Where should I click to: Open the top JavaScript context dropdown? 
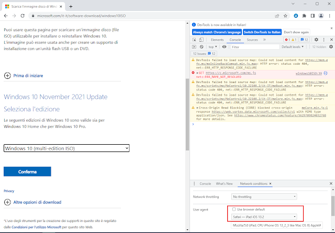[x=213, y=46]
